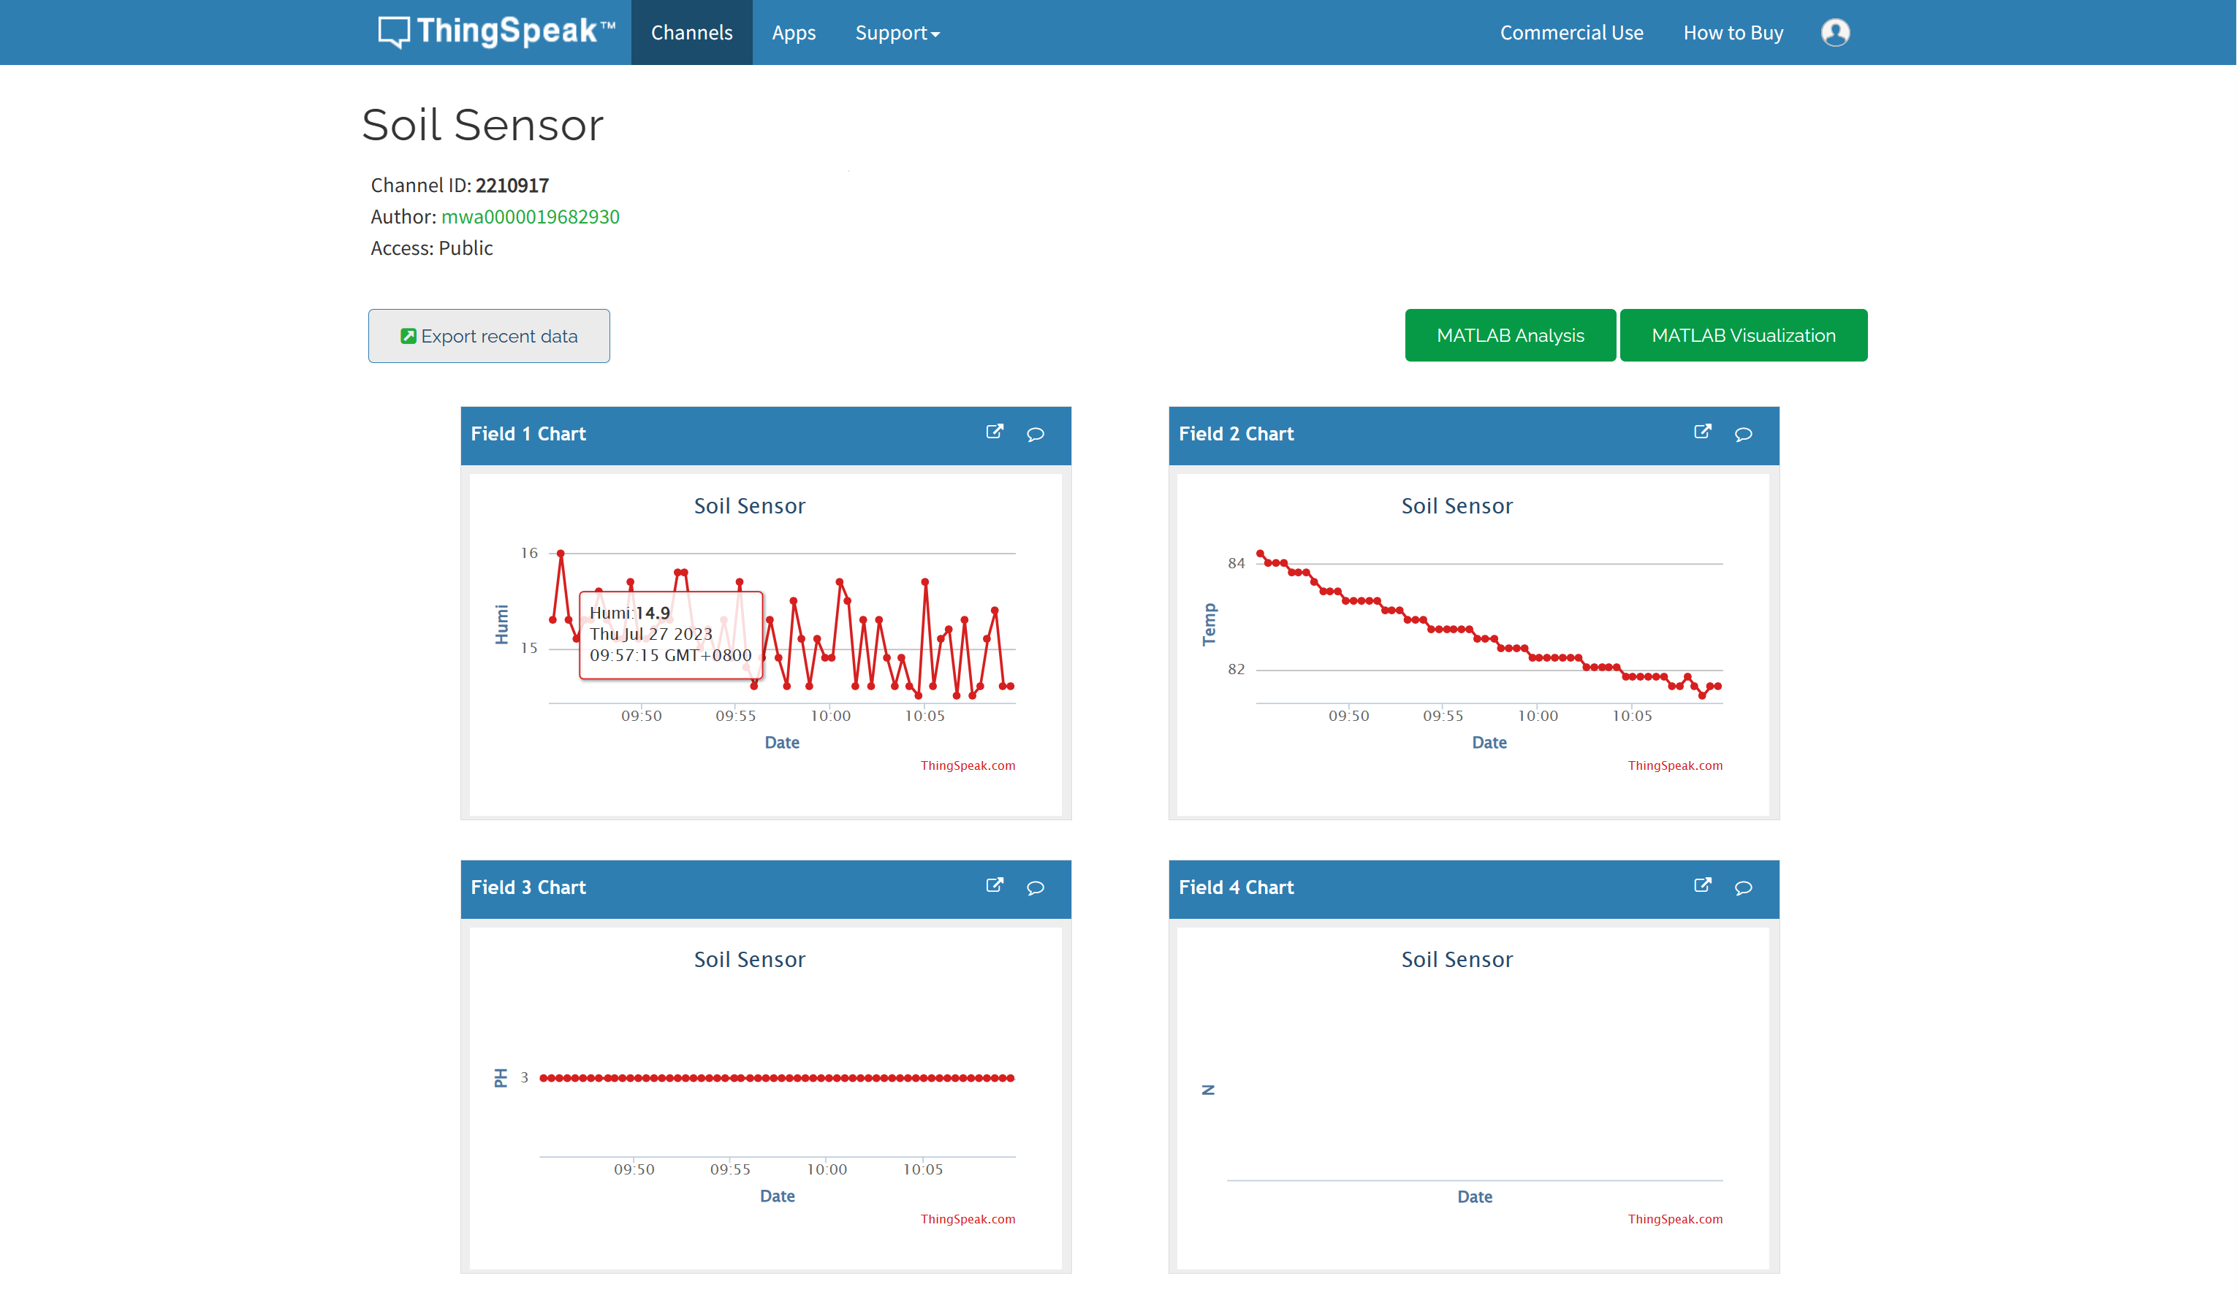Open the user account avatar menu
The image size is (2237, 1295).
pos(1835,33)
